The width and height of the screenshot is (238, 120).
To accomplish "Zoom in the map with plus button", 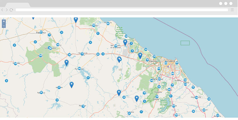I will coord(4,22).
